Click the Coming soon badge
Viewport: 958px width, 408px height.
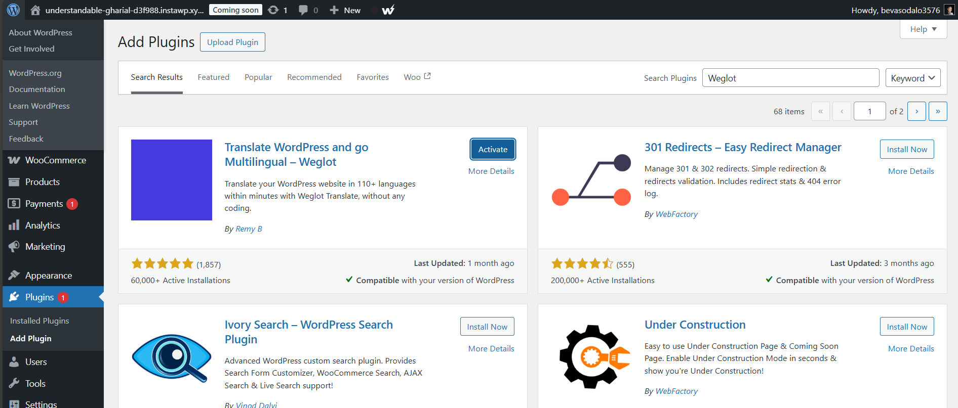click(235, 10)
